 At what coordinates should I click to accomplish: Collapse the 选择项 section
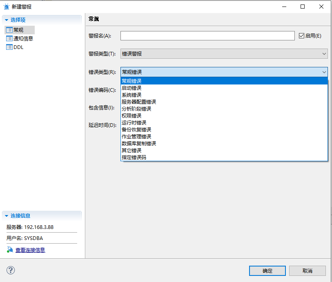coord(7,20)
